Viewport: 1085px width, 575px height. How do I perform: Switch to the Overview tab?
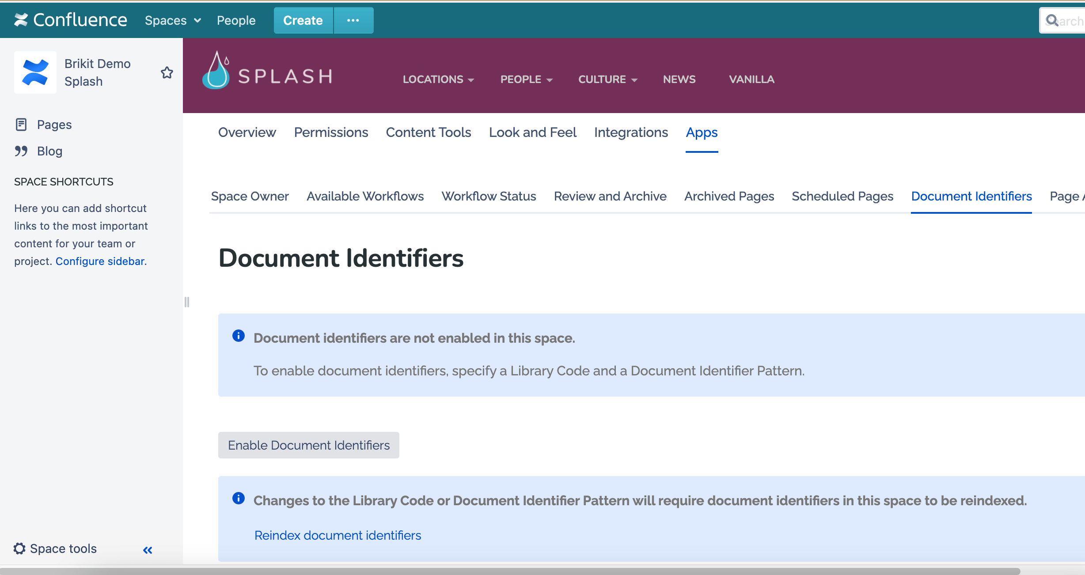click(x=247, y=132)
